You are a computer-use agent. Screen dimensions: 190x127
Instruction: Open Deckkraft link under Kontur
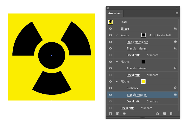tap(133, 55)
